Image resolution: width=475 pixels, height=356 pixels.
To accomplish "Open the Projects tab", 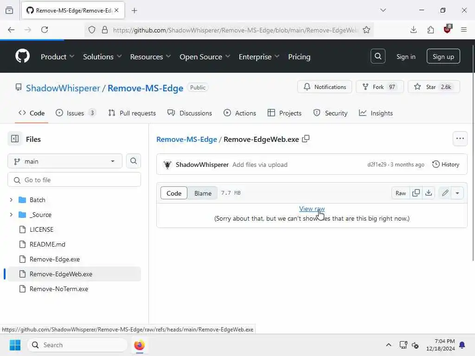I will (284, 113).
